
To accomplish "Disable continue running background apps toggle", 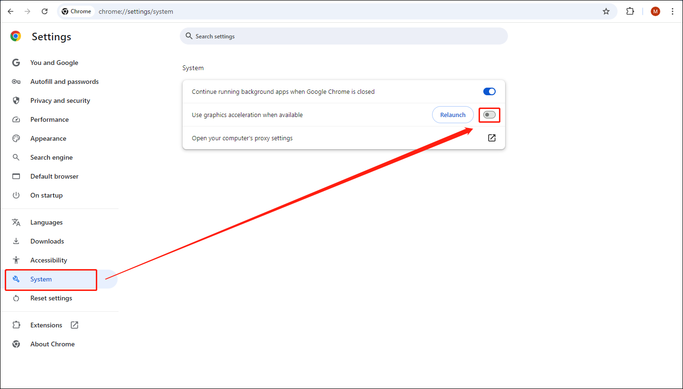I will (x=489, y=91).
